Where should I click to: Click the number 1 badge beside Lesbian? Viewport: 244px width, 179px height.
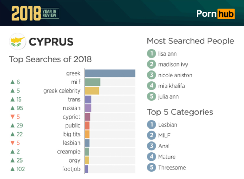coord(151,125)
